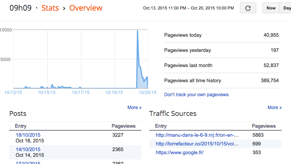
Task: Click Traffic Sources Pageviews column header
Action: [x=264, y=126]
